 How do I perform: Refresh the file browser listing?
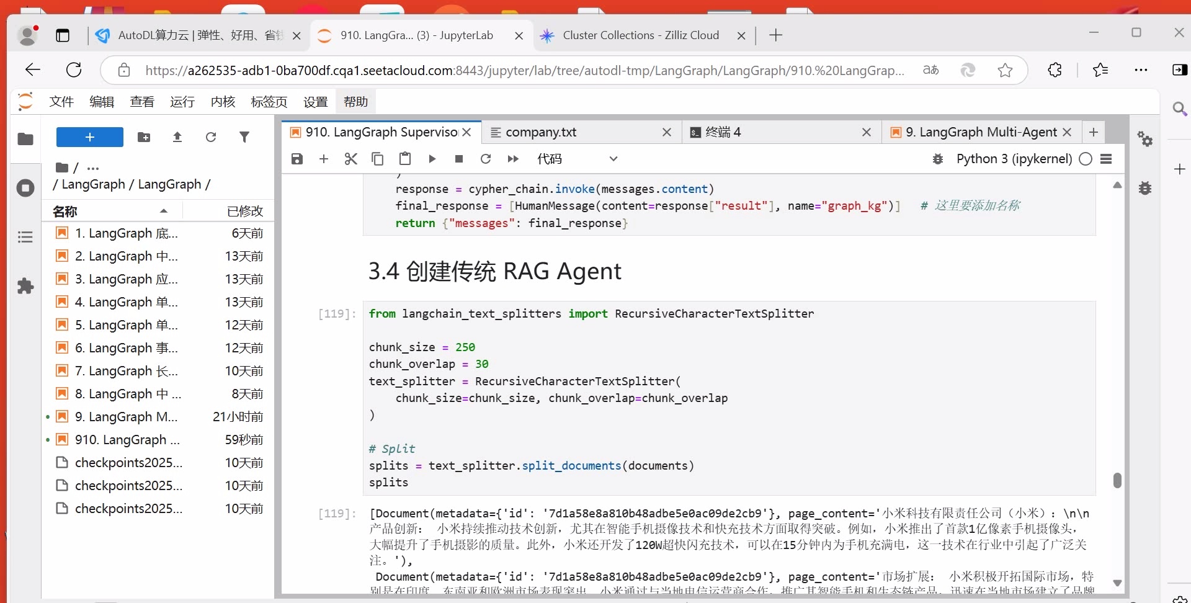[x=212, y=137]
